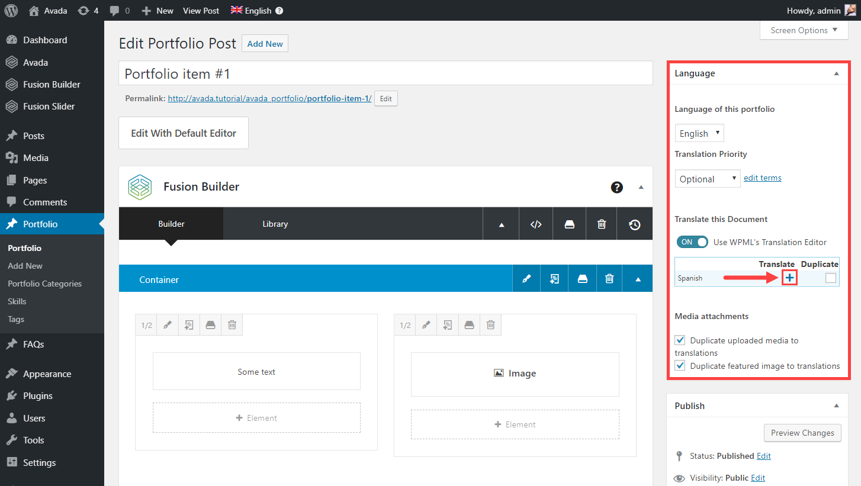Clone the Container element
861x486 pixels.
554,279
